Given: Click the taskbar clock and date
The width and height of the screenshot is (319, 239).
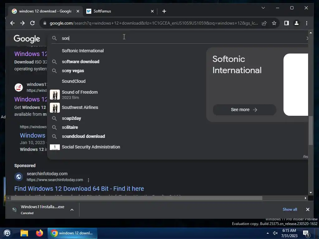Looking at the screenshot, I should [289, 233].
